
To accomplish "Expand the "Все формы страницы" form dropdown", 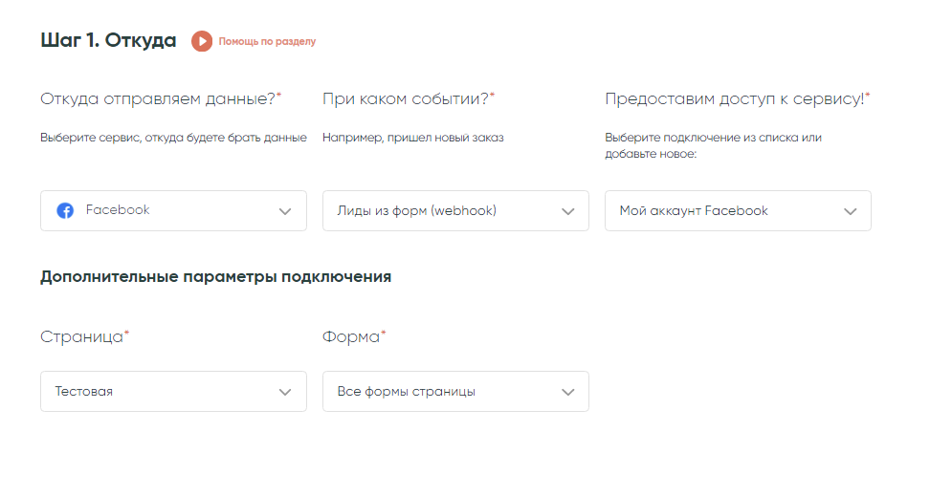I will click(x=440, y=391).
